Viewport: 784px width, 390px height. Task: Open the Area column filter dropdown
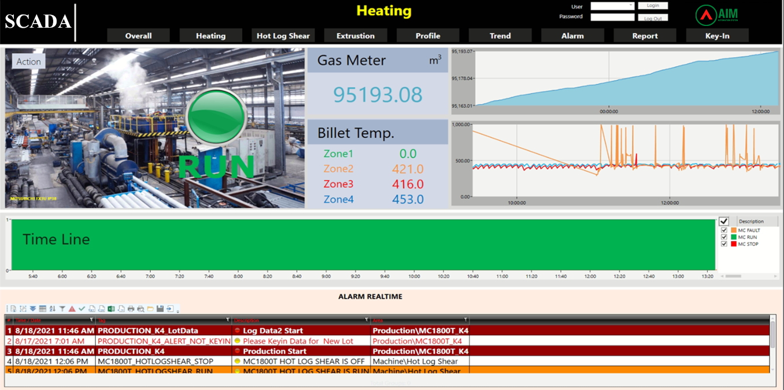click(x=466, y=320)
